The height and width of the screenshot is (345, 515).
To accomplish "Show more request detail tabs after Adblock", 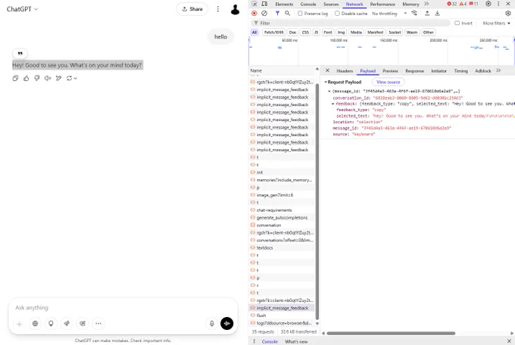I will (498, 70).
